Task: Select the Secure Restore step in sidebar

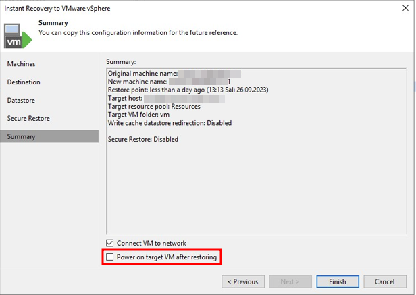Action: [x=28, y=119]
